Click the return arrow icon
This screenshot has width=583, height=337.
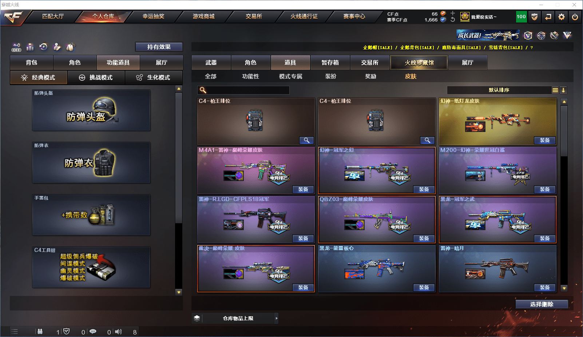point(548,17)
